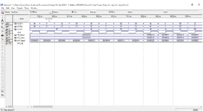Click the Find binoculars icon
The height and width of the screenshot is (111, 203).
tap(2, 35)
